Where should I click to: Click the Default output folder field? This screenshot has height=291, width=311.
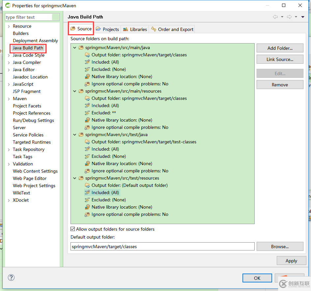coord(162,247)
